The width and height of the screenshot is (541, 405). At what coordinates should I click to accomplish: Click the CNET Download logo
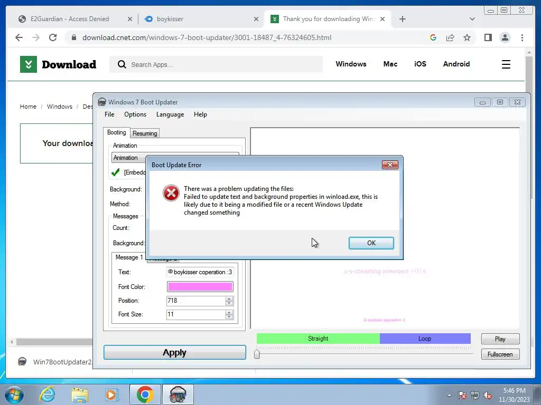[58, 64]
